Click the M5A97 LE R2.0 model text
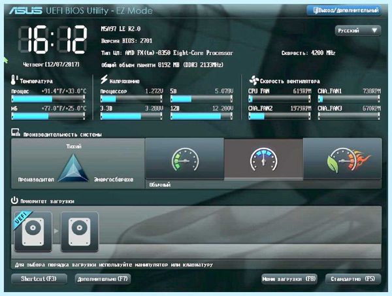Image resolution: width=392 pixels, height=296 pixels. pyautogui.click(x=121, y=29)
